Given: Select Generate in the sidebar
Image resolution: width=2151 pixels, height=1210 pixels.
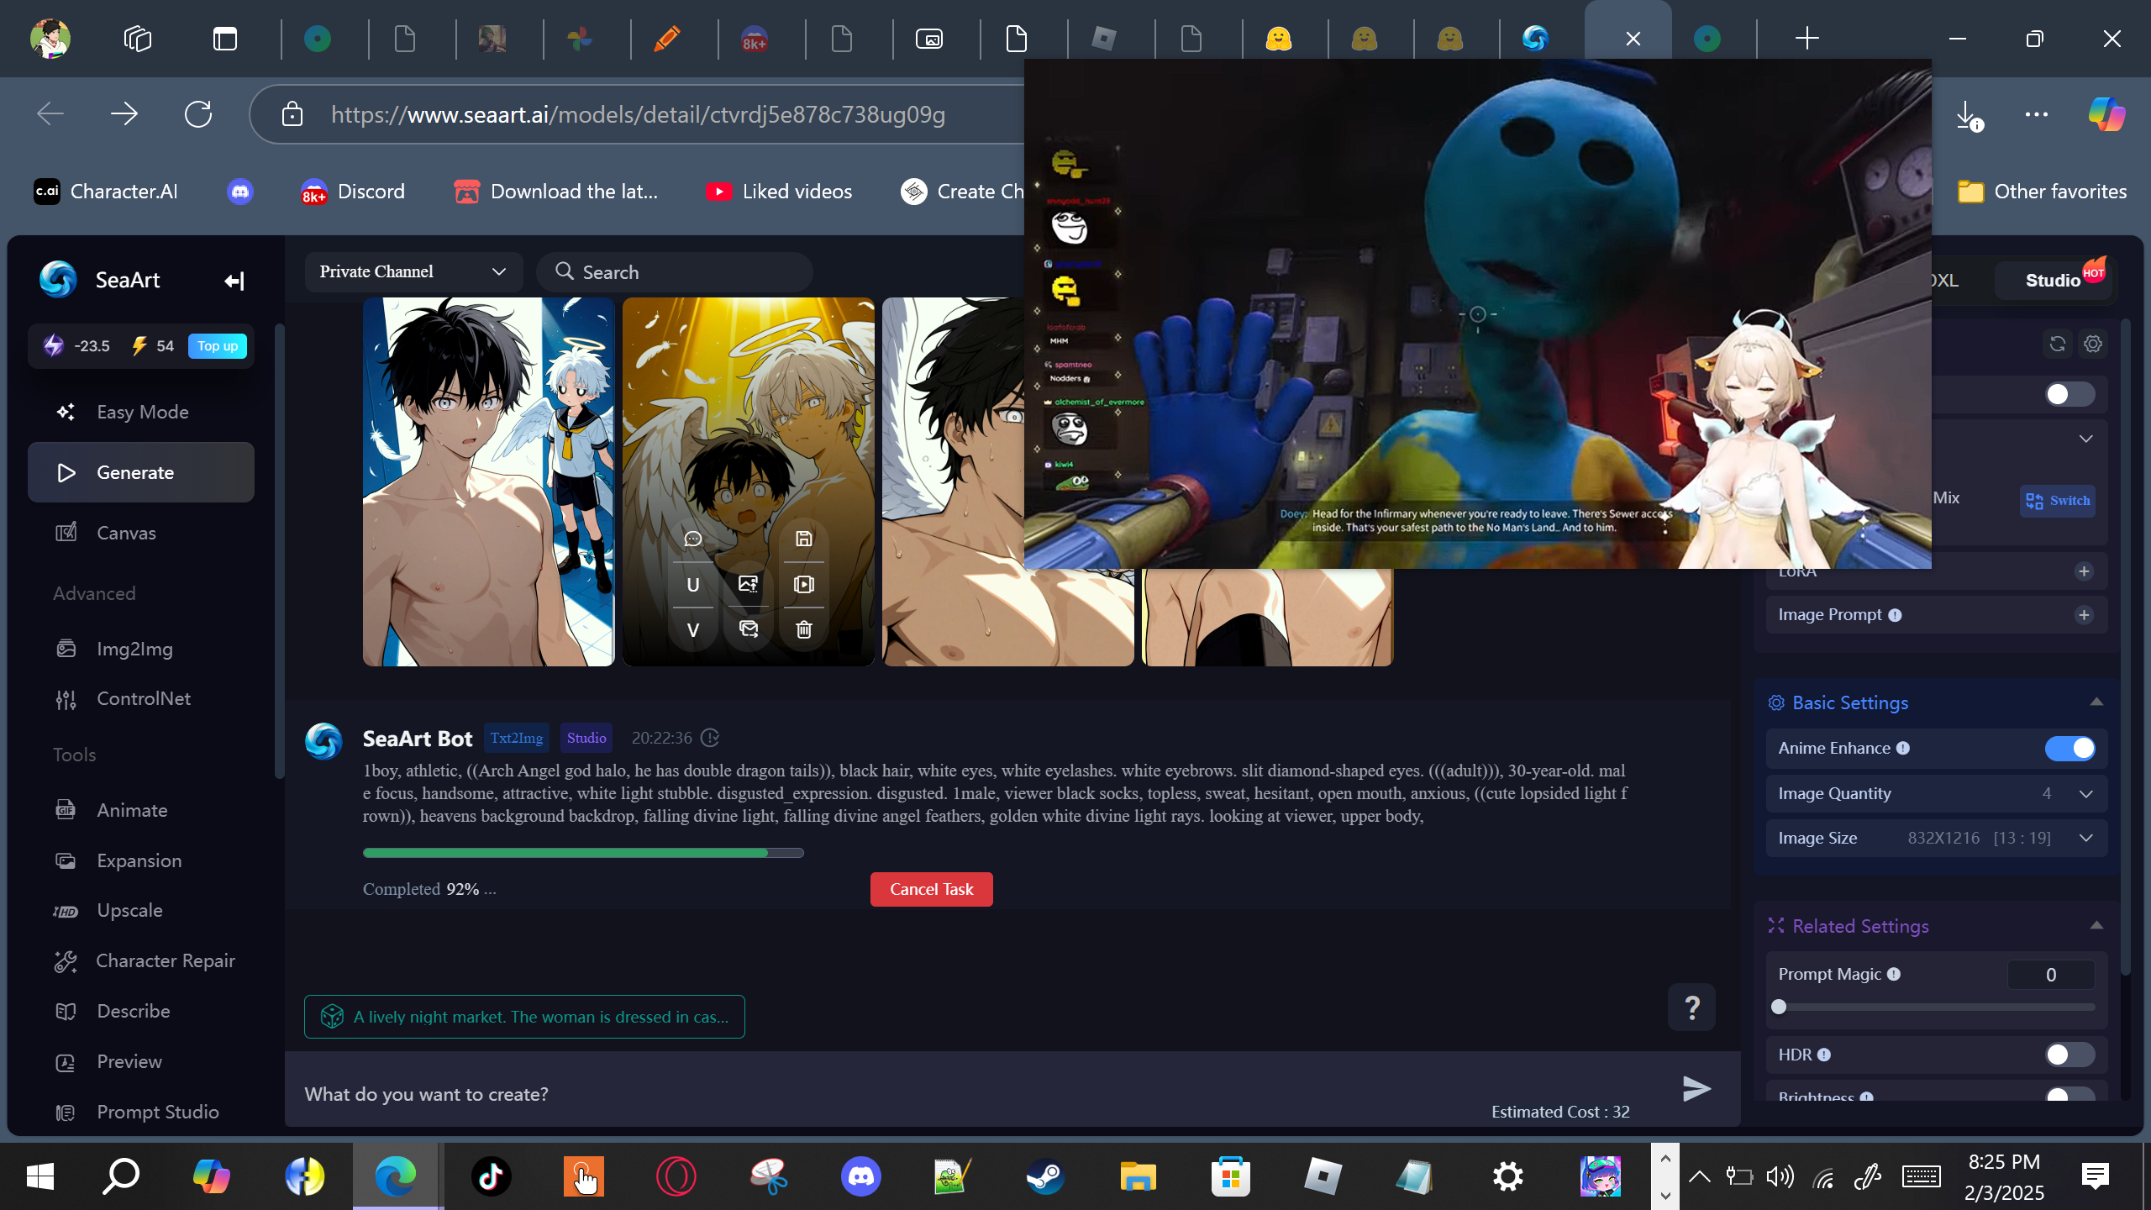Looking at the screenshot, I should tap(141, 472).
